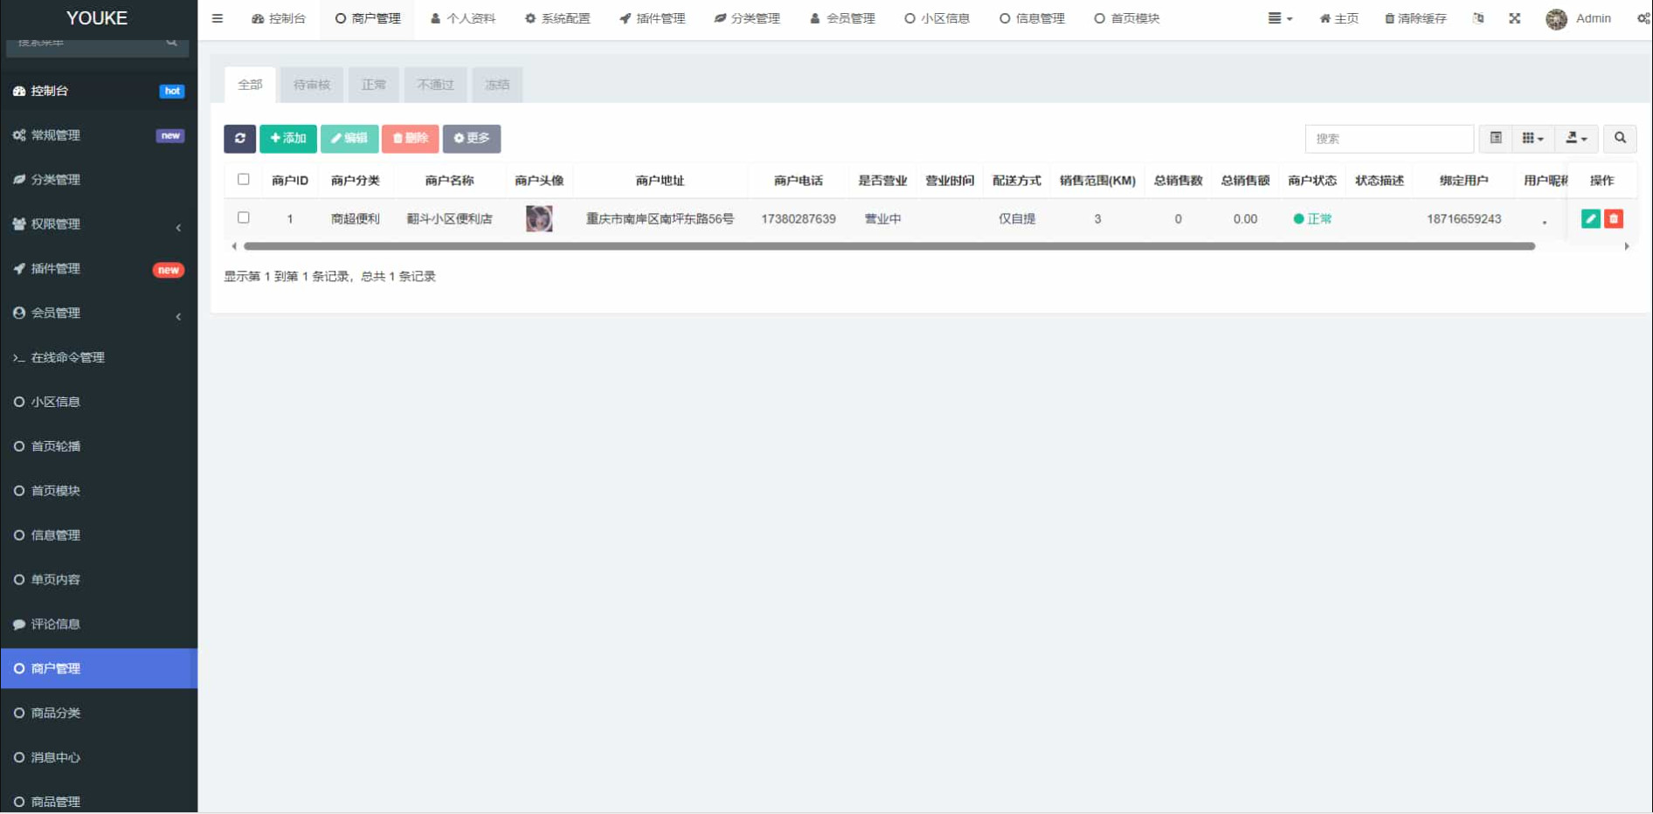Edit the merchant using green pencil icon
Image resolution: width=1653 pixels, height=814 pixels.
coord(1590,218)
